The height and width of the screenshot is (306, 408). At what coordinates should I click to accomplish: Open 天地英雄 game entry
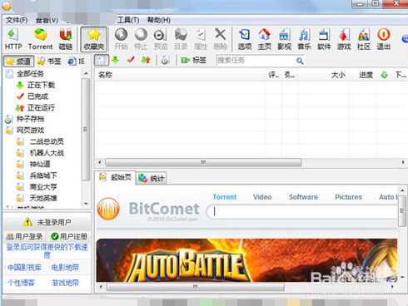[43, 198]
